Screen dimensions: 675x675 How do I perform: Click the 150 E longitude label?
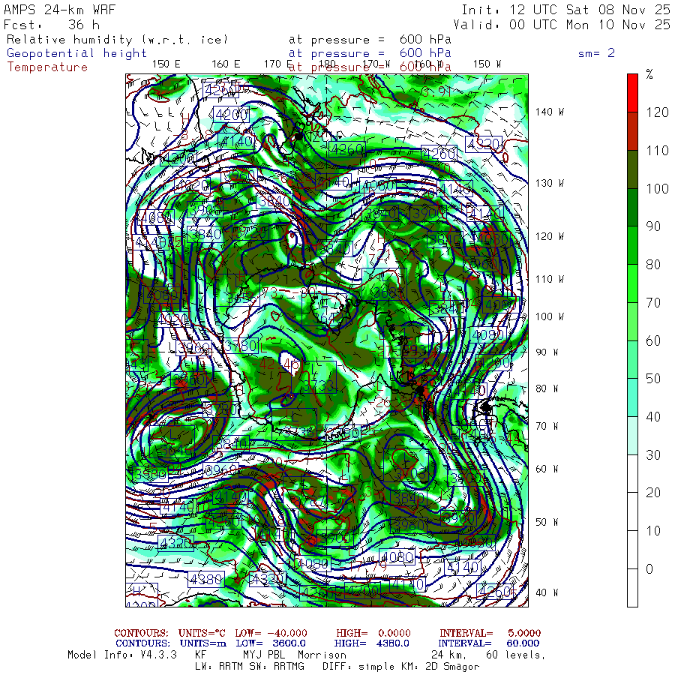[x=166, y=64]
